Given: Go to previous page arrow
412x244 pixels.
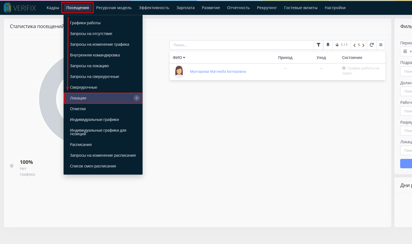Looking at the screenshot, I should [354, 45].
